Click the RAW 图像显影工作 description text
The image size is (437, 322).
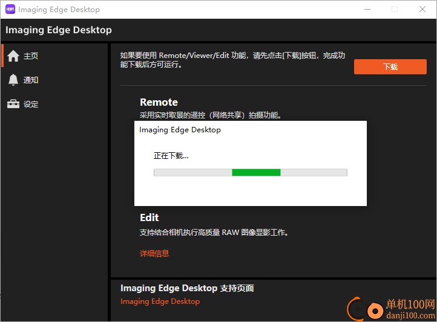point(214,232)
